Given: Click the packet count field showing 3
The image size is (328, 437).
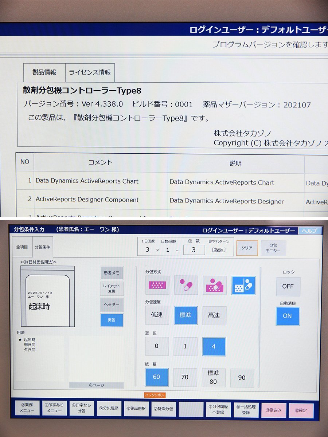Looking at the screenshot, I should pos(194,250).
